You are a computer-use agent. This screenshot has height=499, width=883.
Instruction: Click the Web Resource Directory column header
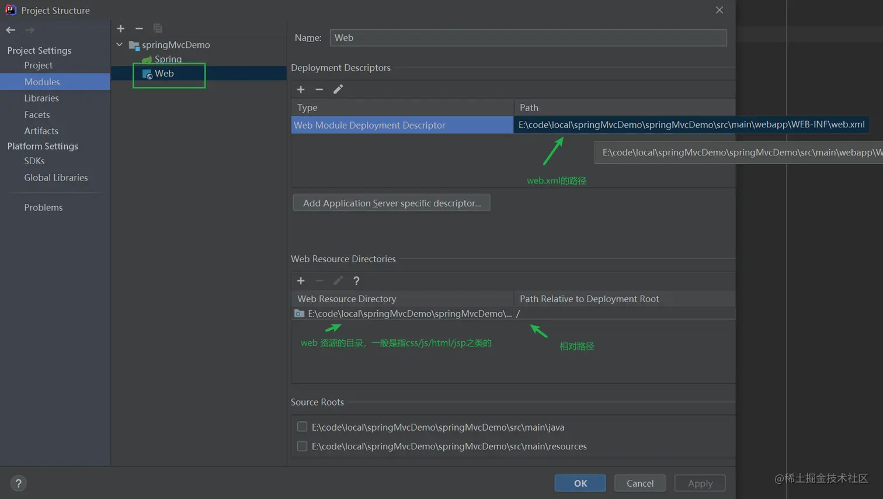[402, 299]
